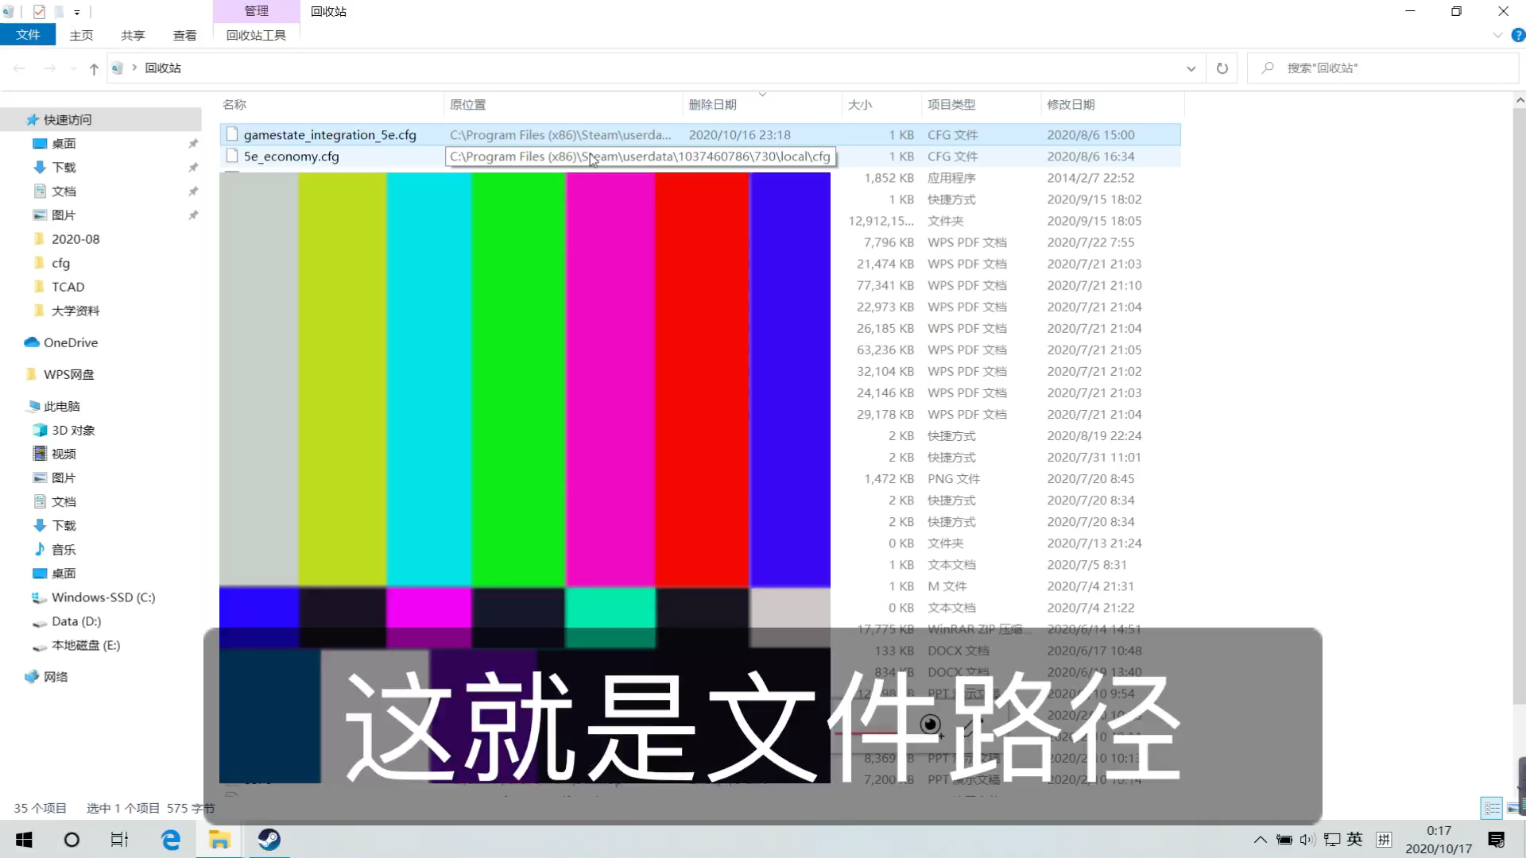Switch to details view icon

(x=1492, y=808)
